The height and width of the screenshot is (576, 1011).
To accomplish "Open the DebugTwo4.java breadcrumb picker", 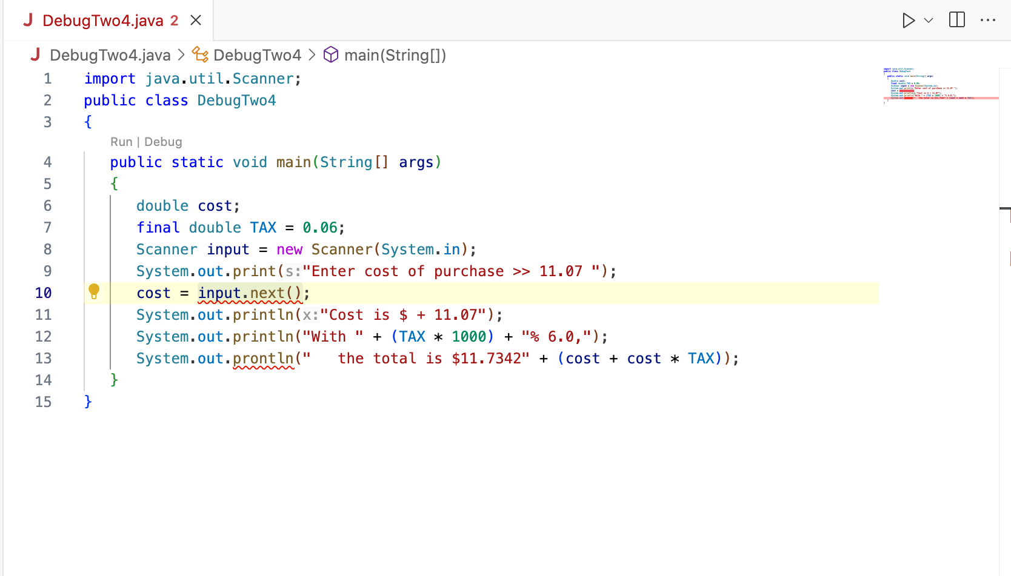I will pos(109,55).
